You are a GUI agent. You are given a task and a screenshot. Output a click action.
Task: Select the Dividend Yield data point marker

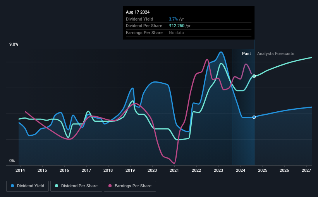pos(254,117)
